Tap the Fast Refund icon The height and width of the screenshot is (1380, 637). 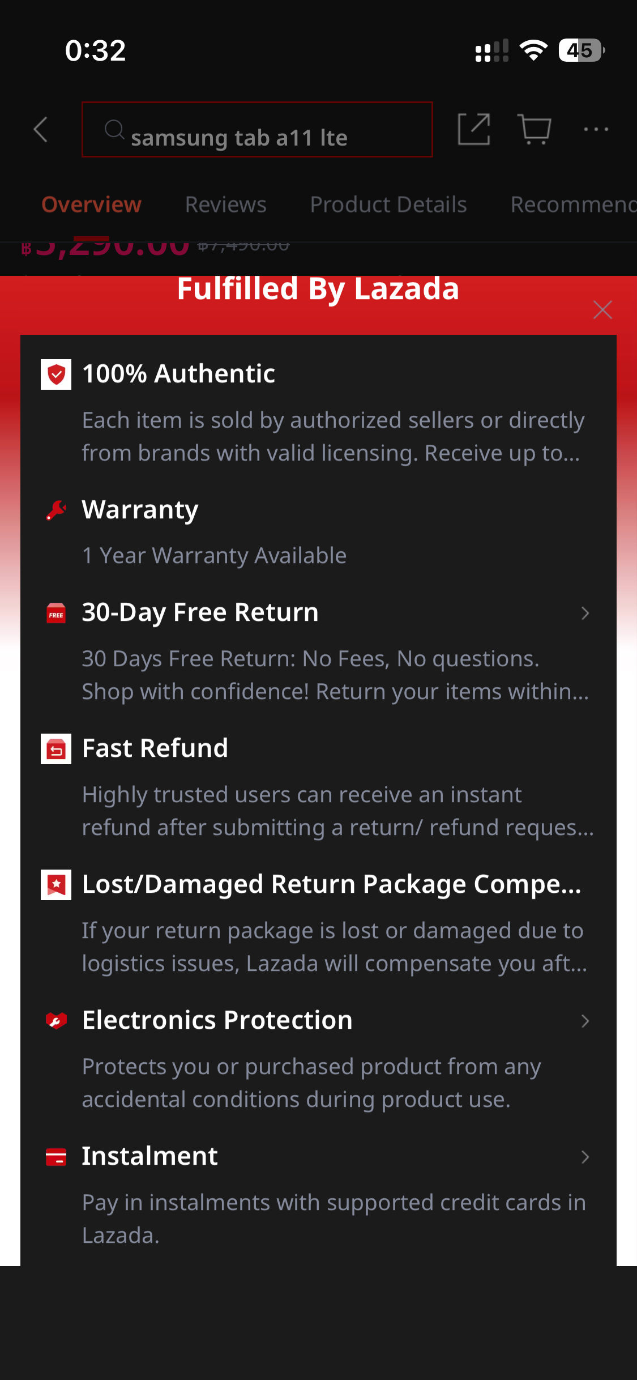coord(56,749)
